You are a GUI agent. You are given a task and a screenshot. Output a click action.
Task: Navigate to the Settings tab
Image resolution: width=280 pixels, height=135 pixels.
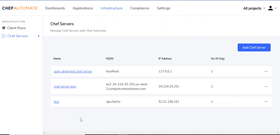164,8
